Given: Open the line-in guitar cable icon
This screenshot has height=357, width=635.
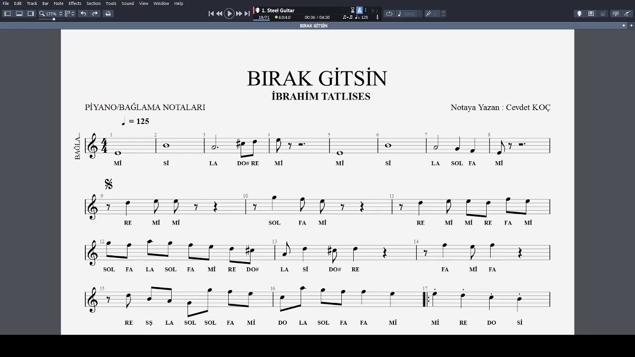Looking at the screenshot, I should tap(628, 14).
